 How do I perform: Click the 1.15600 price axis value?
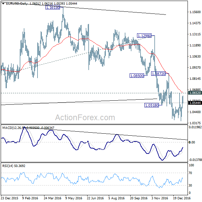195,12
